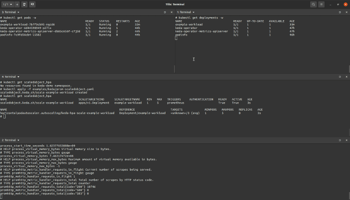Click the RESTARTS column header in pods pane
Viewport: 350px width, 200px height.
coord(123,21)
